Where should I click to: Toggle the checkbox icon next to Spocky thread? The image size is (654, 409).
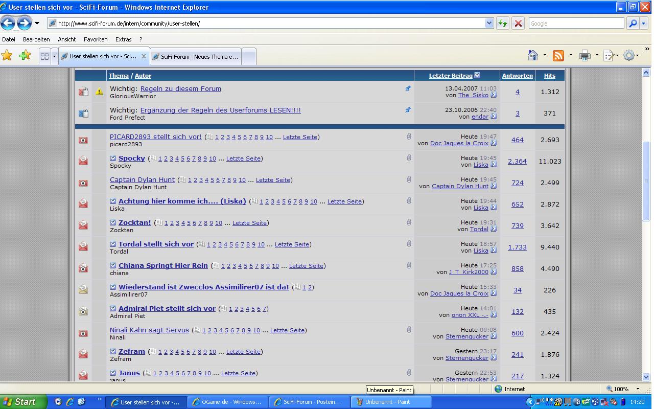[113, 158]
